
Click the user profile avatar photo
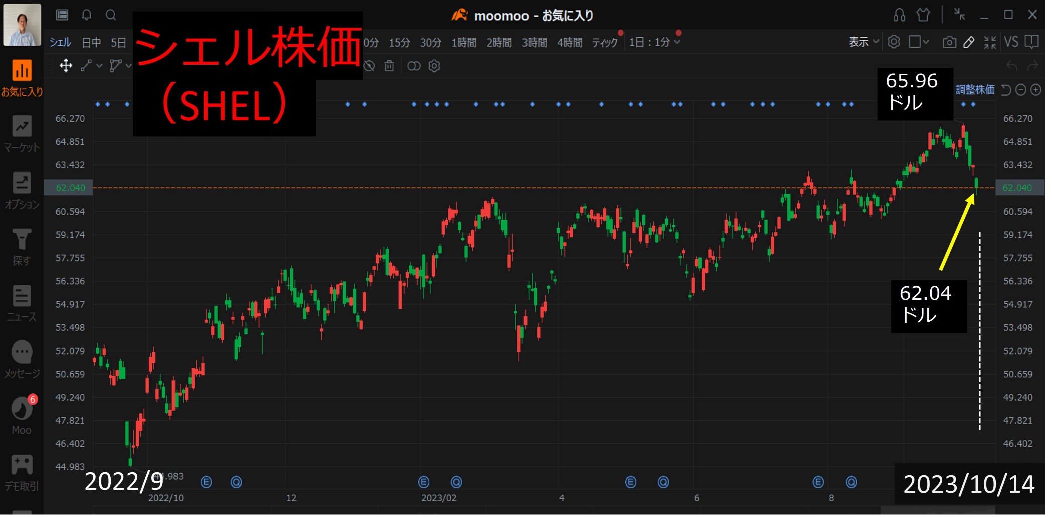pyautogui.click(x=22, y=25)
